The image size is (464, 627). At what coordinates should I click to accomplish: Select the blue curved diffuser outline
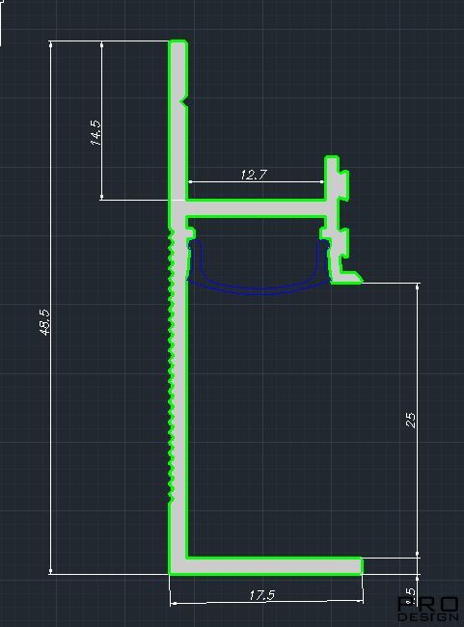click(259, 267)
